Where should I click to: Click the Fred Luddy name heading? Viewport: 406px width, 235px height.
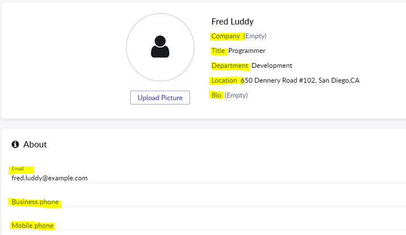(233, 22)
